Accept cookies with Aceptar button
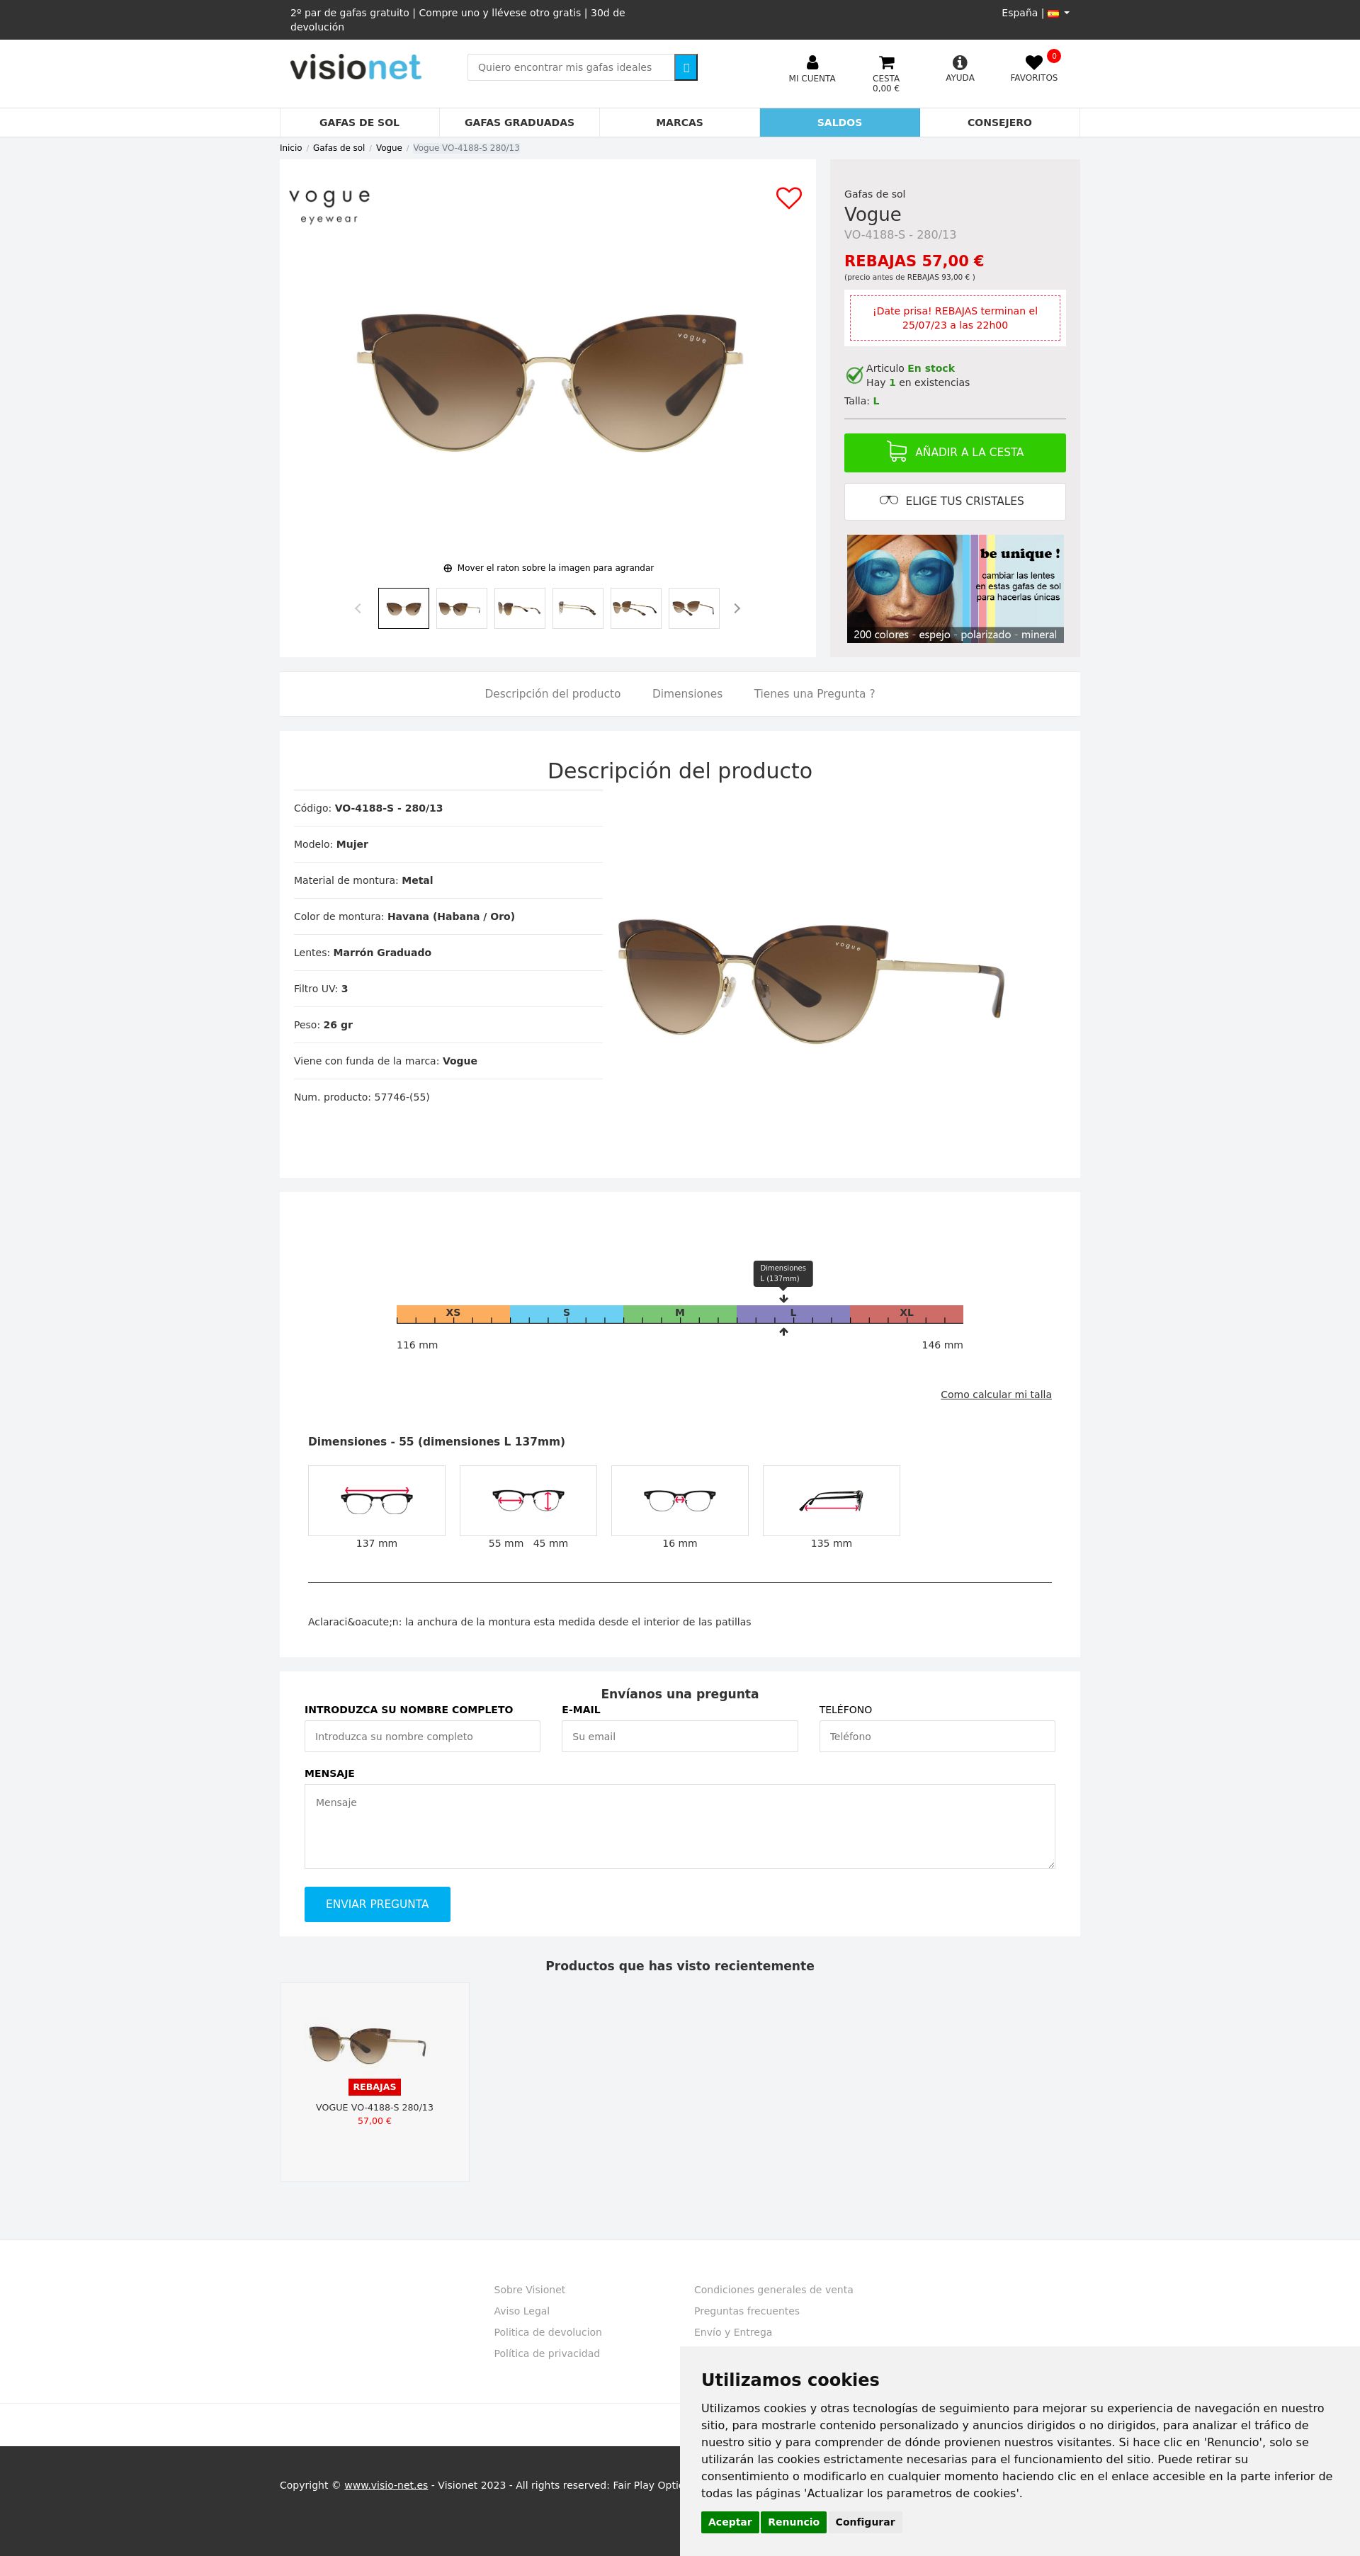 [x=730, y=2521]
